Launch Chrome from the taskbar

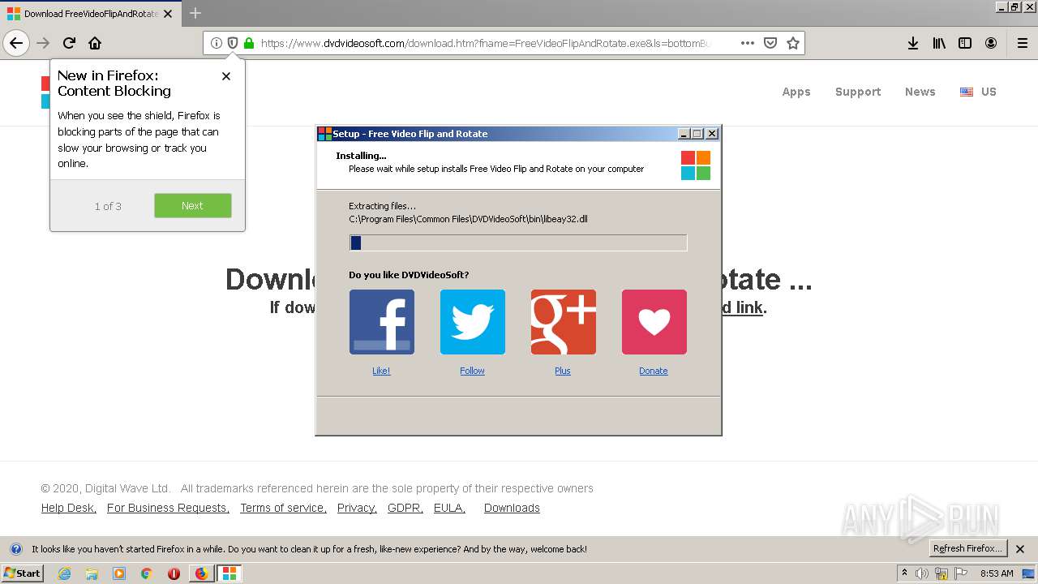pos(147,573)
